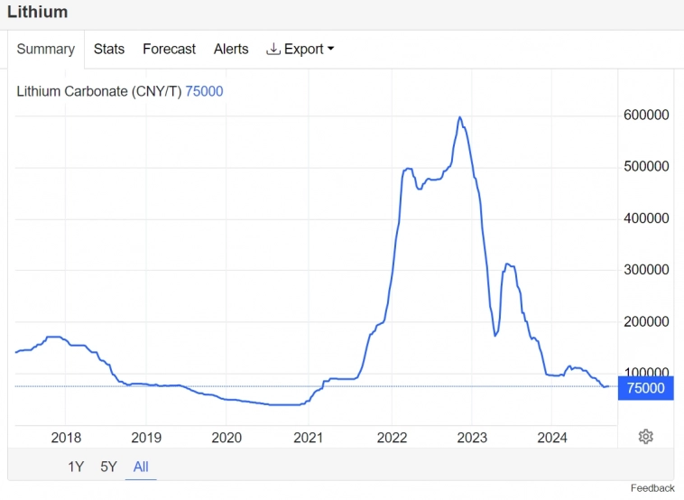Select the 5Y time range

108,467
